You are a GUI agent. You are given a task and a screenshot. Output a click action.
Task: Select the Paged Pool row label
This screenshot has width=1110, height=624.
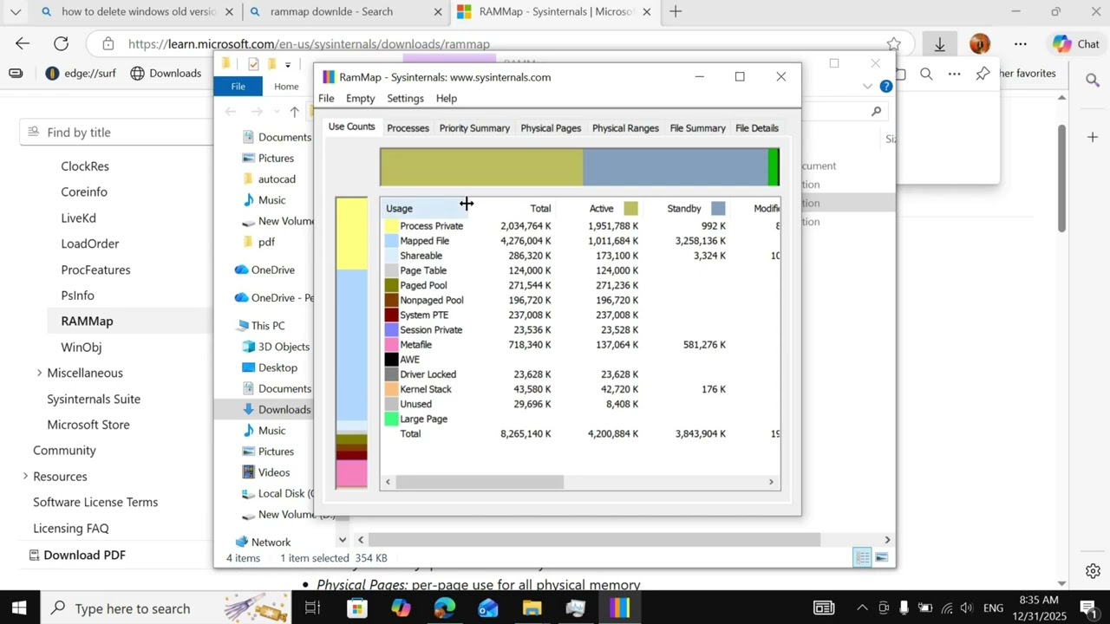coord(423,285)
